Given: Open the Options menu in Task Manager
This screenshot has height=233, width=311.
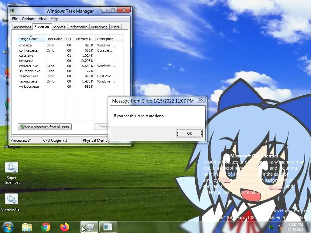Looking at the screenshot, I should click(x=28, y=19).
